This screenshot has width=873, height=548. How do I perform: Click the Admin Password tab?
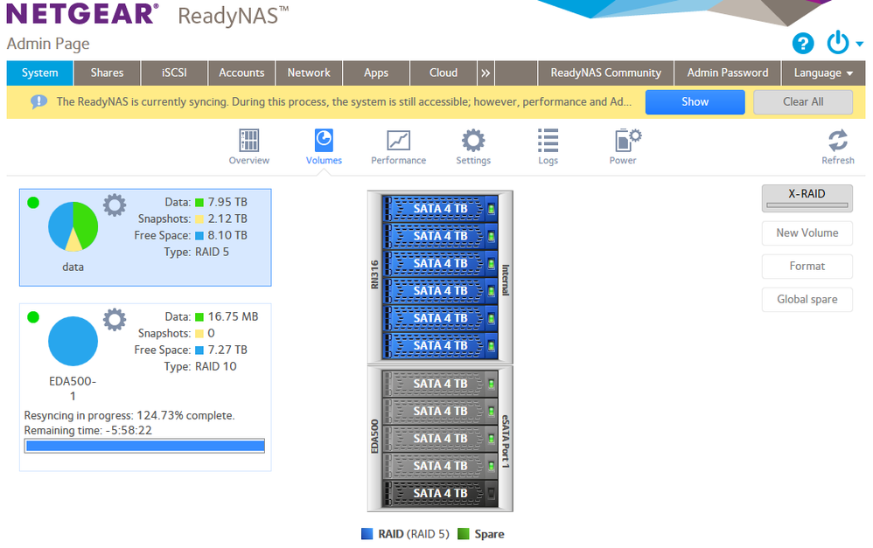click(728, 73)
